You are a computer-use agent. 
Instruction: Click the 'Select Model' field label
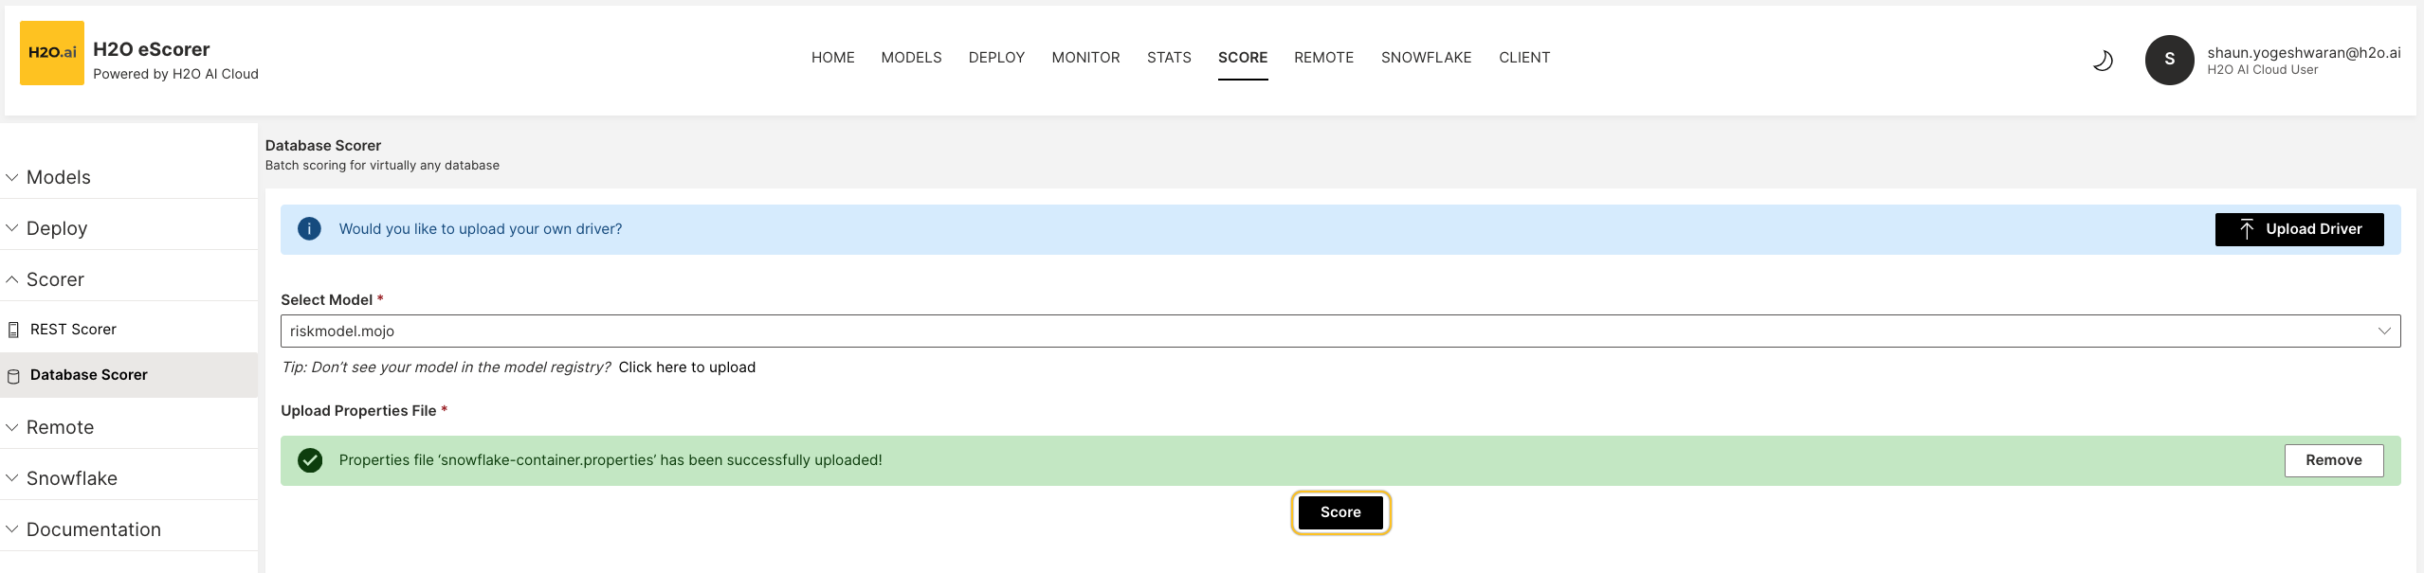point(326,300)
